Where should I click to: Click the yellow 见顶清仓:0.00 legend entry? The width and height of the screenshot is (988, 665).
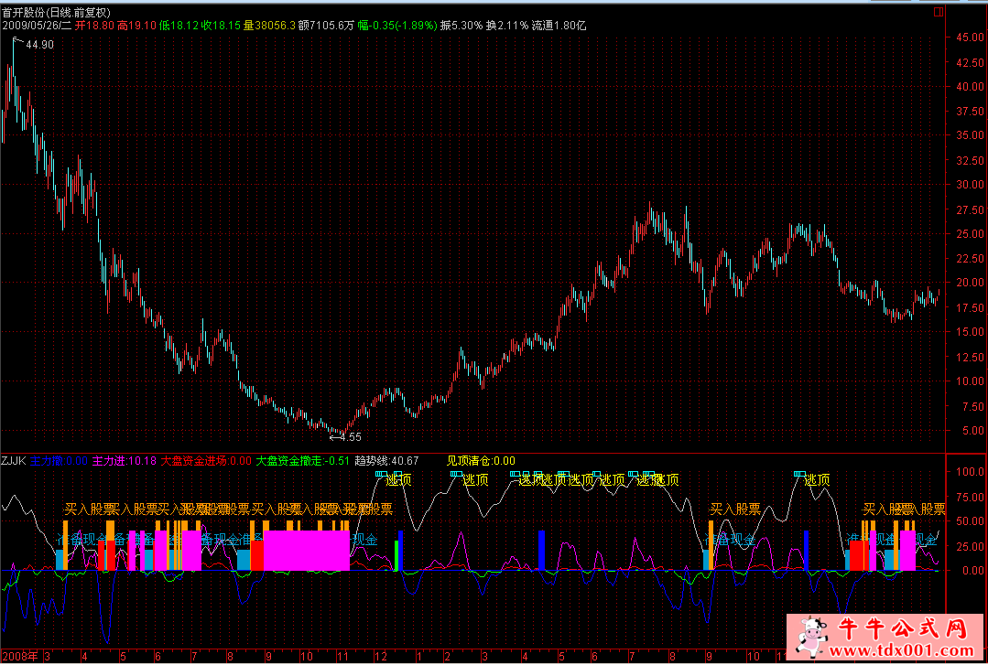tap(481, 461)
